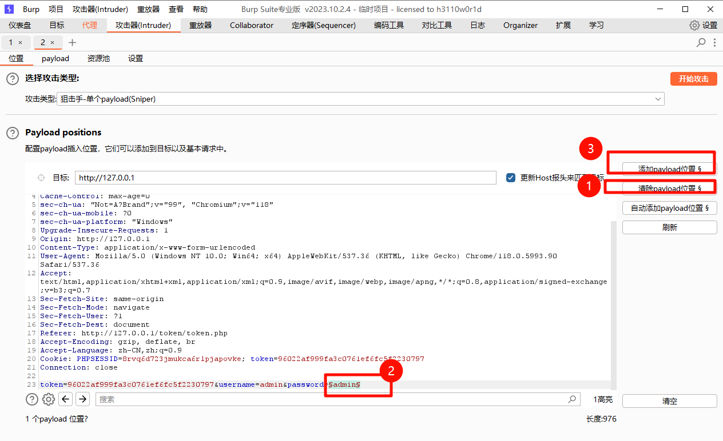Click the Accept-Language header line
This screenshot has height=441, width=723.
point(111,350)
